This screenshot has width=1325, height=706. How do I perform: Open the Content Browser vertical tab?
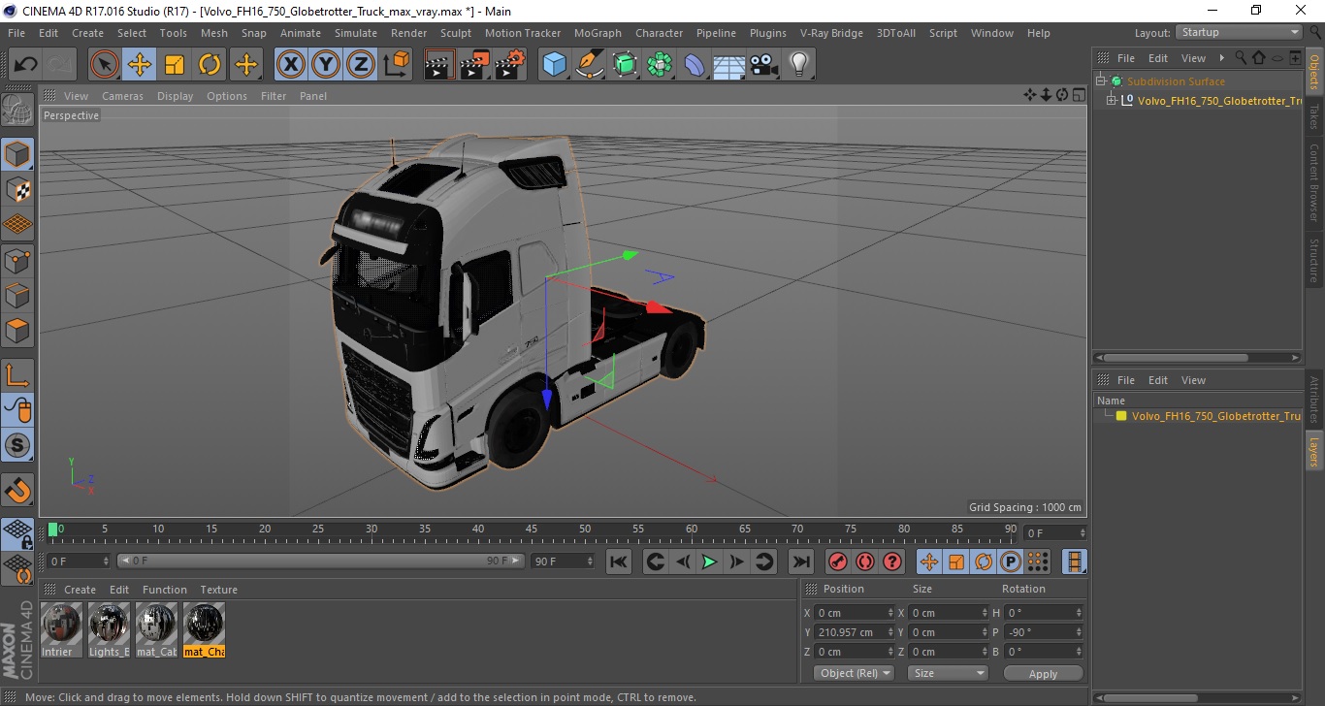coord(1314,182)
